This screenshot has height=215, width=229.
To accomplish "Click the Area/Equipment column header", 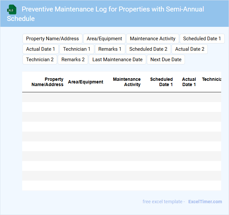I will (85, 82).
